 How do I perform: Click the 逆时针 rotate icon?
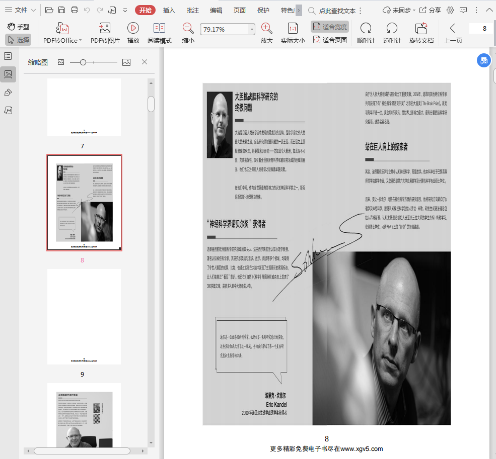coord(392,29)
